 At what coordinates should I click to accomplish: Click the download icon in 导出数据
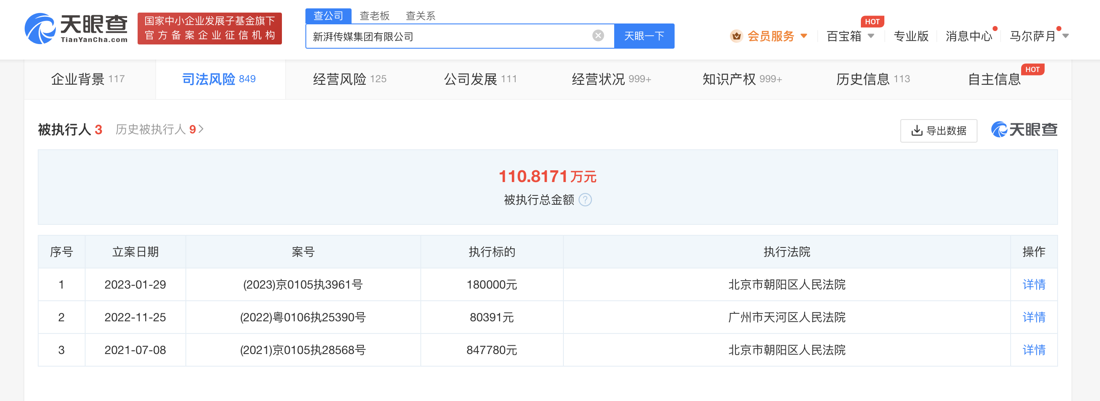(x=916, y=131)
